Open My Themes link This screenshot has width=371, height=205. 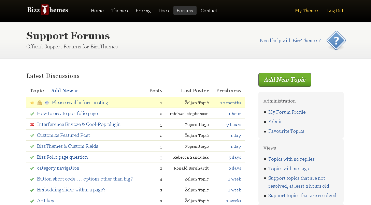point(307,11)
